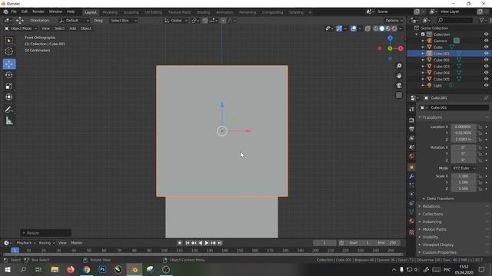Click the timeline current frame marker

[15, 250]
